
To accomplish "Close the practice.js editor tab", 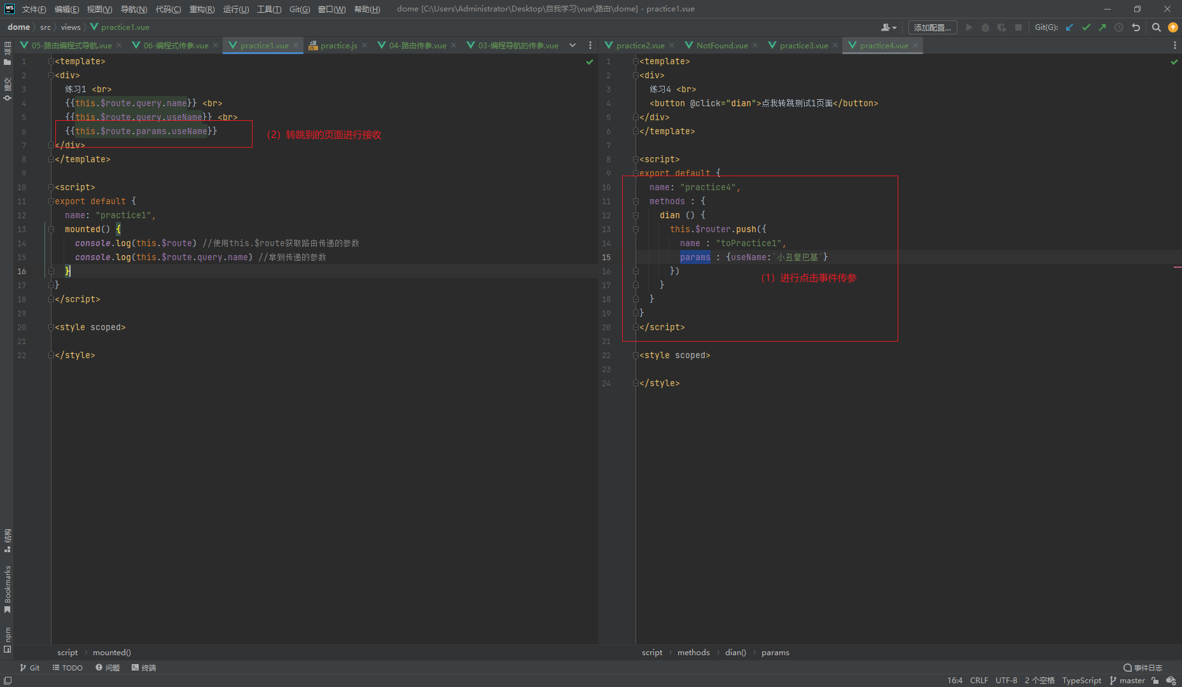I will tap(365, 45).
